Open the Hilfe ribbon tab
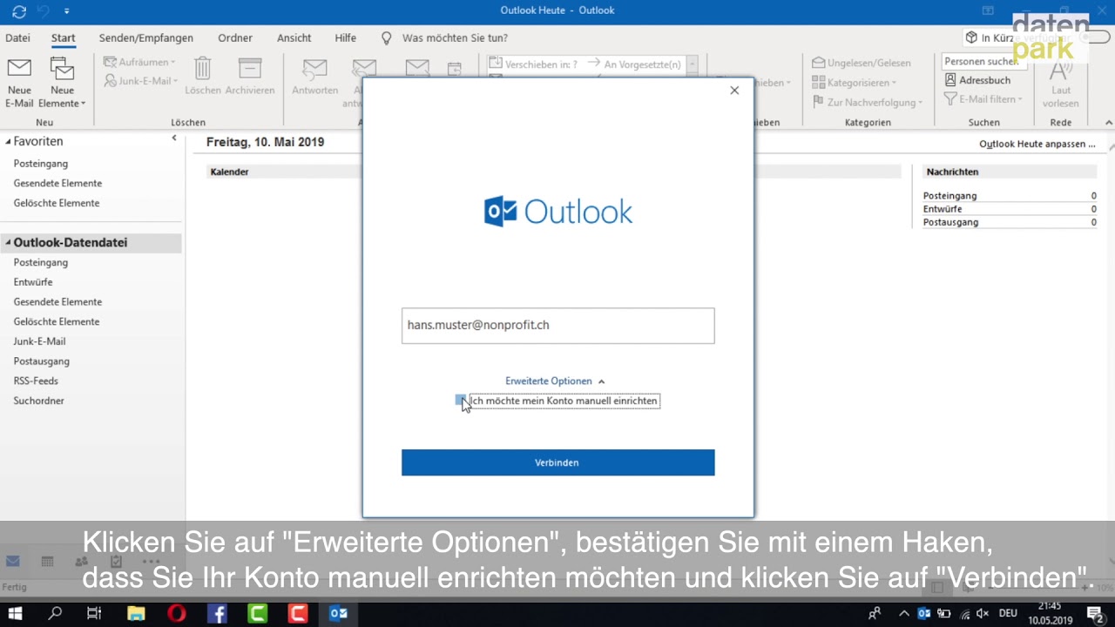This screenshot has height=627, width=1115. pos(345,38)
